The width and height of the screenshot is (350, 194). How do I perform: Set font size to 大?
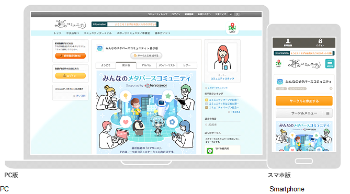pyautogui.click(x=237, y=15)
